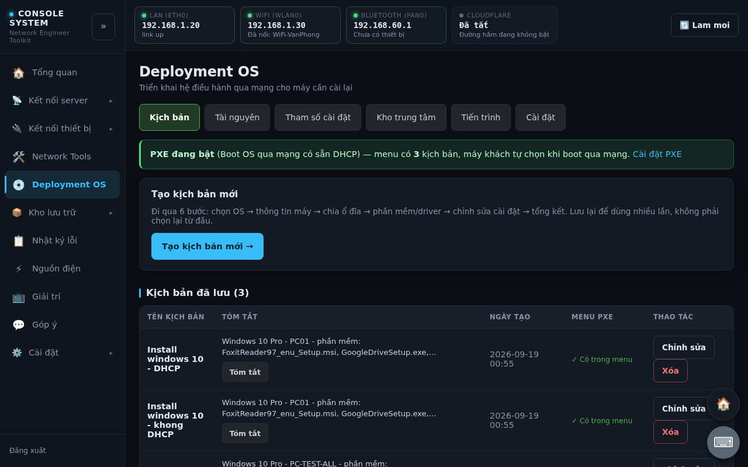Delete the Install windows 10 - DHCP script
Screen dimensions: 748x467
pos(670,371)
